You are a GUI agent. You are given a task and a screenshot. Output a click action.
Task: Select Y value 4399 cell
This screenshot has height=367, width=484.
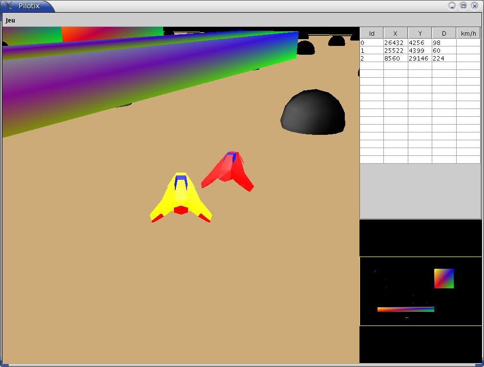click(x=420, y=50)
